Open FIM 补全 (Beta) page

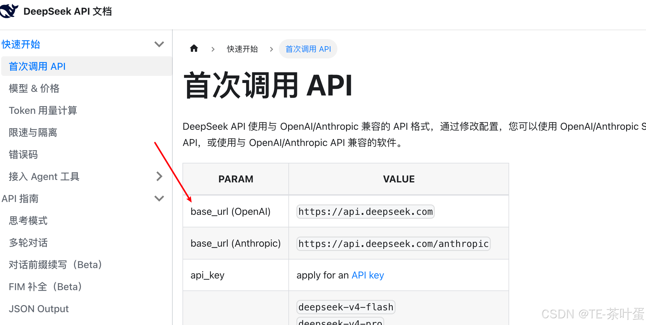pyautogui.click(x=45, y=287)
